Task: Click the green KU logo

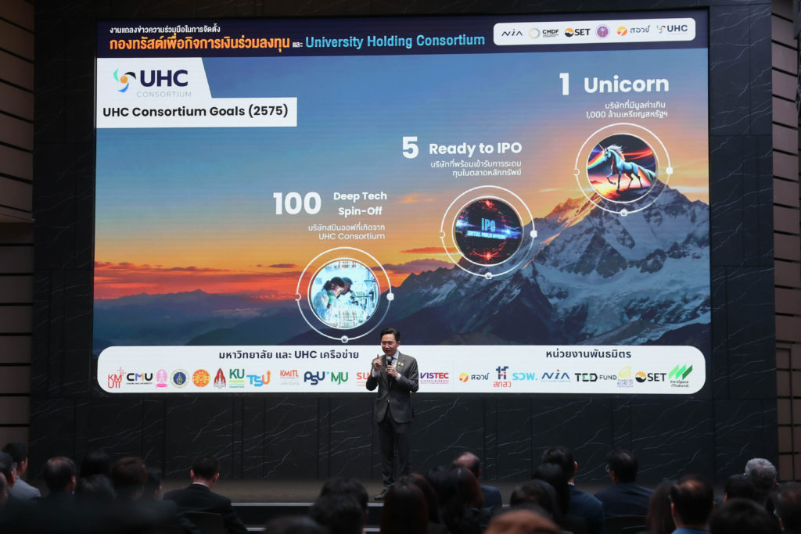Action: click(x=236, y=378)
